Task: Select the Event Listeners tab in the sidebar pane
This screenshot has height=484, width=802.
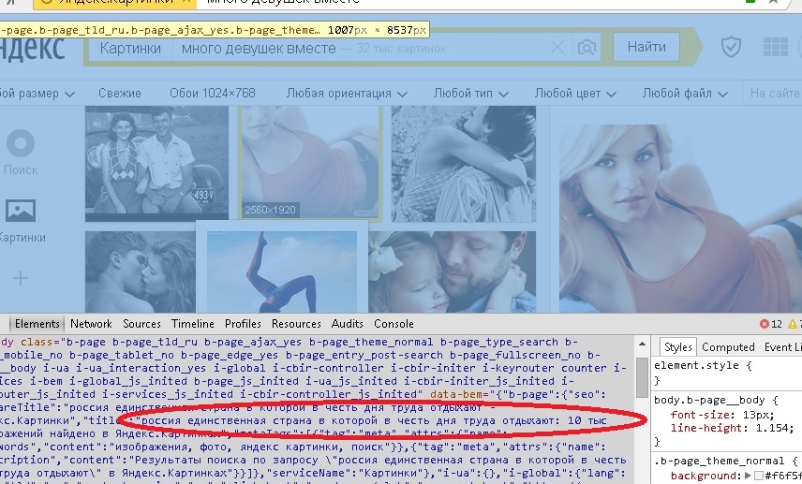Action: click(x=783, y=347)
